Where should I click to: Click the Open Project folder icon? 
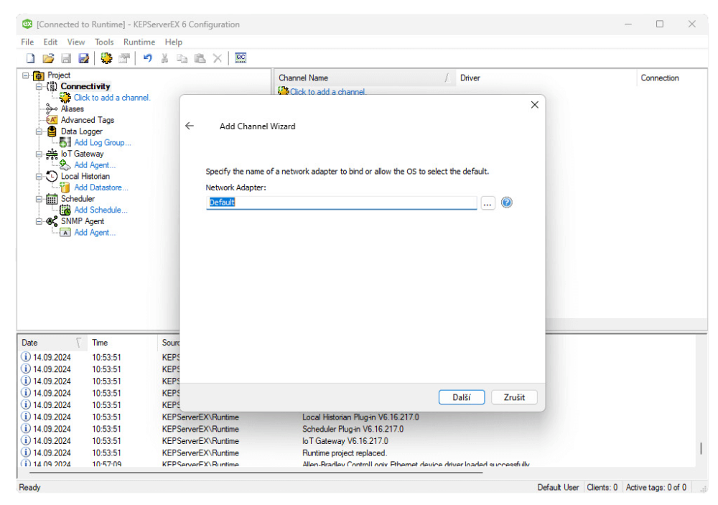coord(48,58)
